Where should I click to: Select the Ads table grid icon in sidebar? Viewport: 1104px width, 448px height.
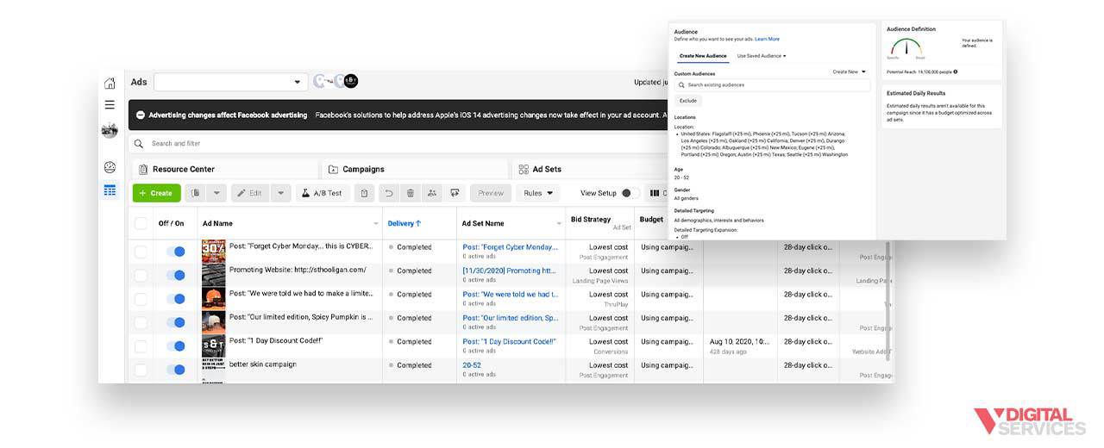110,190
